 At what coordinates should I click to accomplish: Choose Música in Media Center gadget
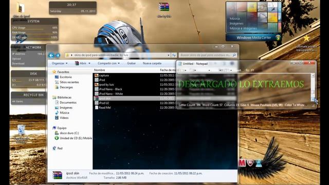(234, 18)
